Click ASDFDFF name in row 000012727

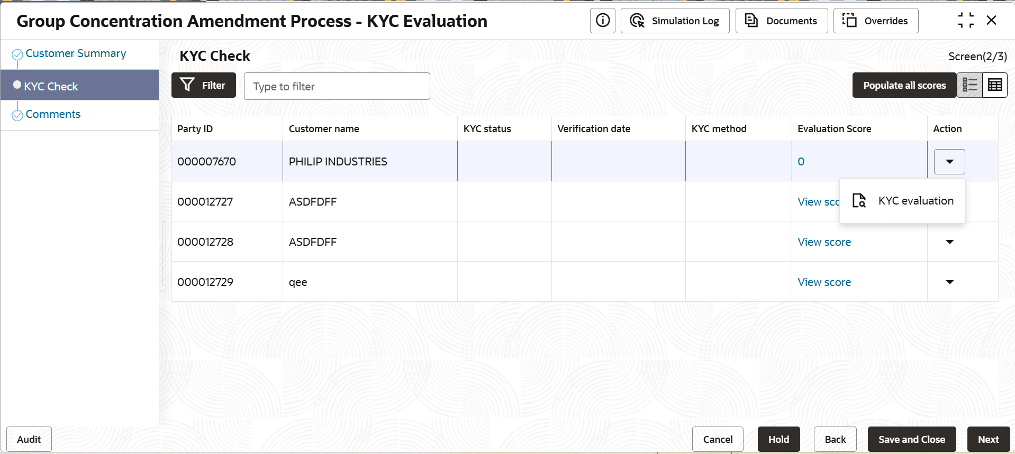[312, 202]
